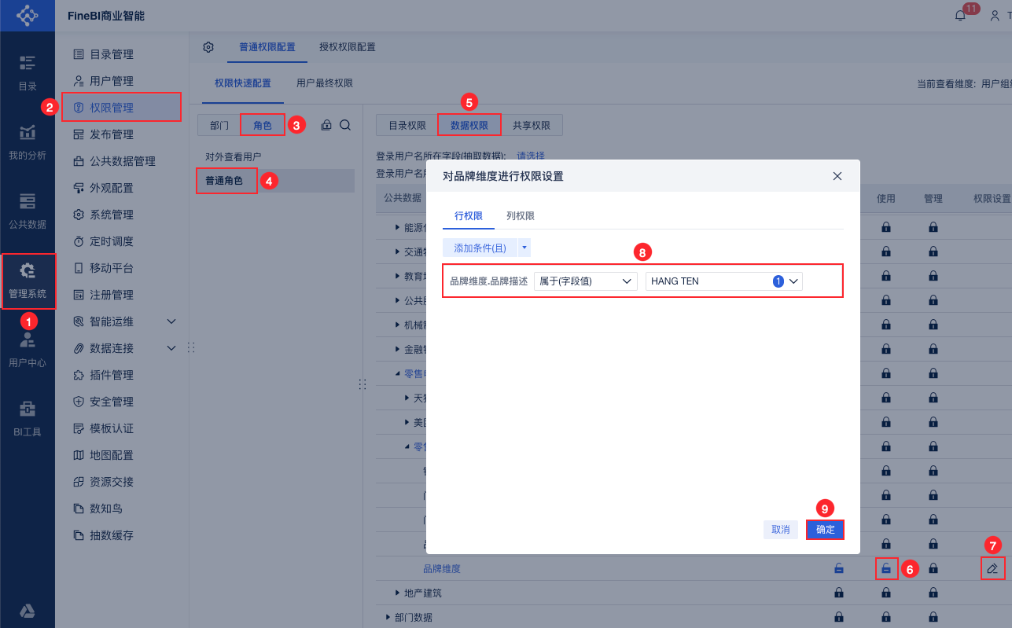Click the 发布管理 sidebar icon
This screenshot has width=1012, height=628.
(78, 134)
